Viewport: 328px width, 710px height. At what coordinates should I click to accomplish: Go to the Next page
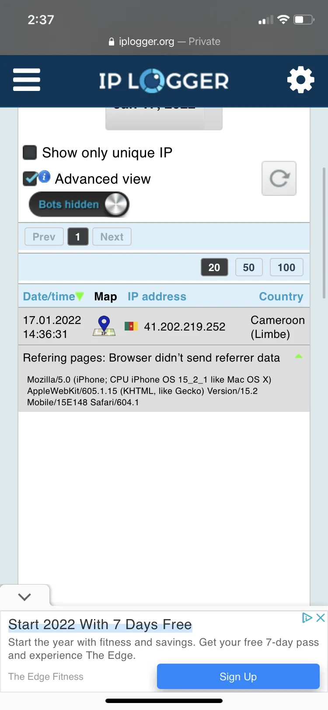click(x=112, y=237)
